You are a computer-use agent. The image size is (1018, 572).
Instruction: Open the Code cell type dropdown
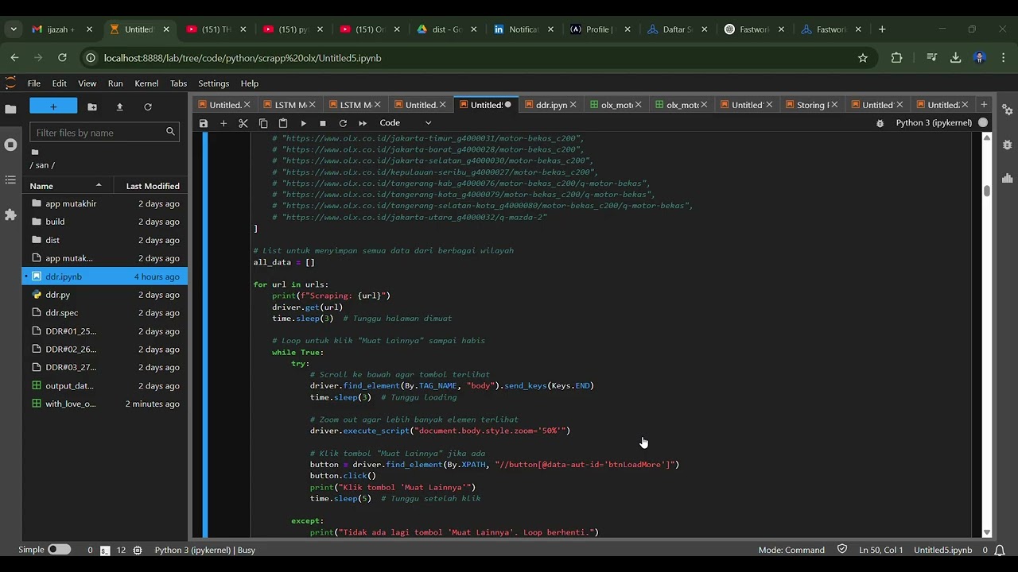(x=406, y=123)
